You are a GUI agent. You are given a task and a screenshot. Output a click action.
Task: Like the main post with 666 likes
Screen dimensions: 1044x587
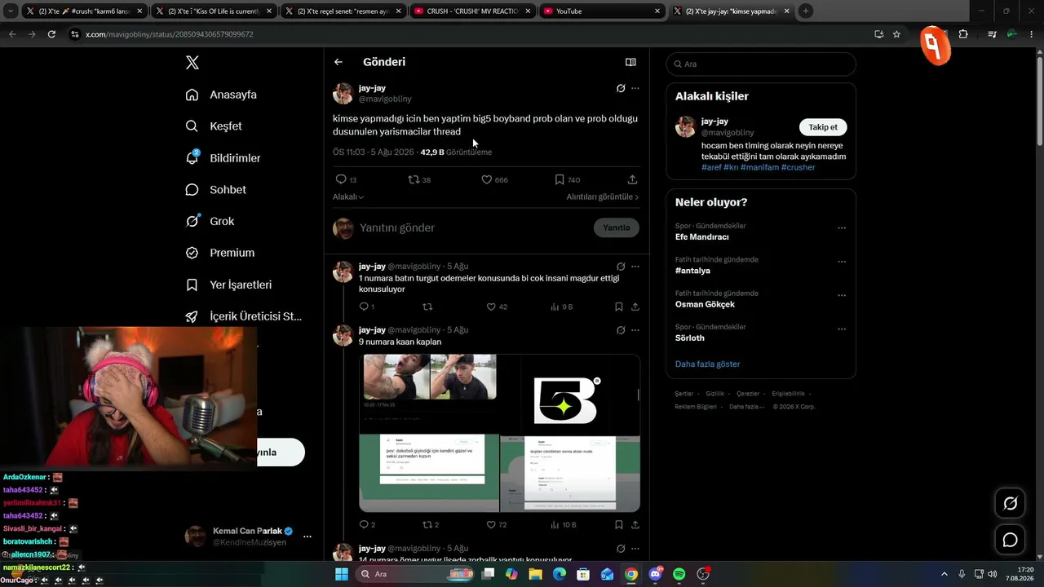pos(494,179)
